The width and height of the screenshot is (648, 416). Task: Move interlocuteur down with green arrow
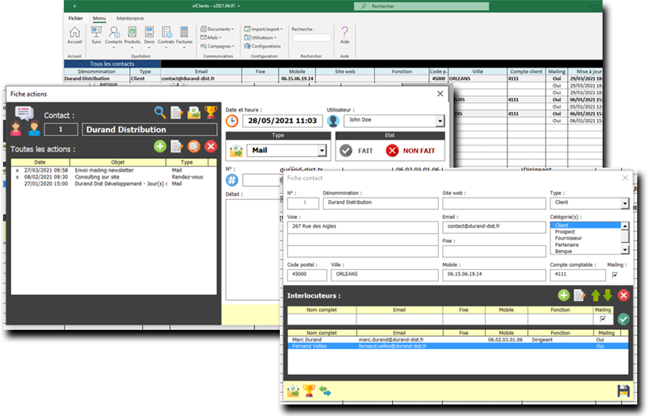pyautogui.click(x=607, y=295)
